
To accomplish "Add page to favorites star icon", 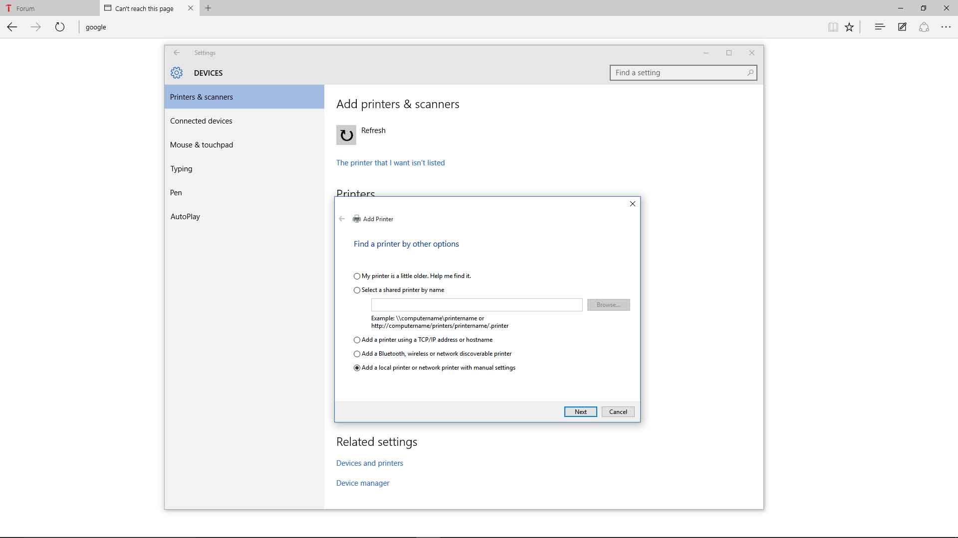I will click(x=849, y=27).
